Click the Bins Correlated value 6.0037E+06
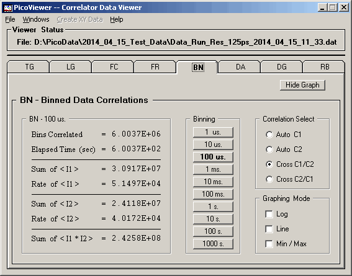The height and width of the screenshot is (276, 352). (x=136, y=134)
